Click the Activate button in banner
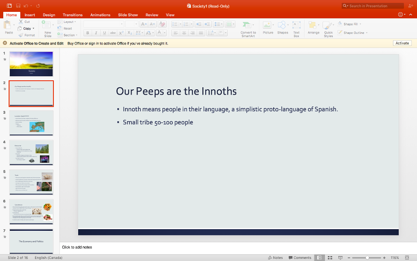 402,43
